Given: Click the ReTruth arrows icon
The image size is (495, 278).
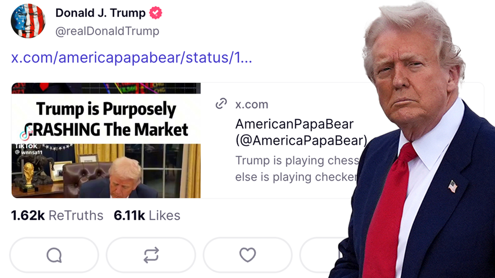Looking at the screenshot, I should tap(151, 255).
